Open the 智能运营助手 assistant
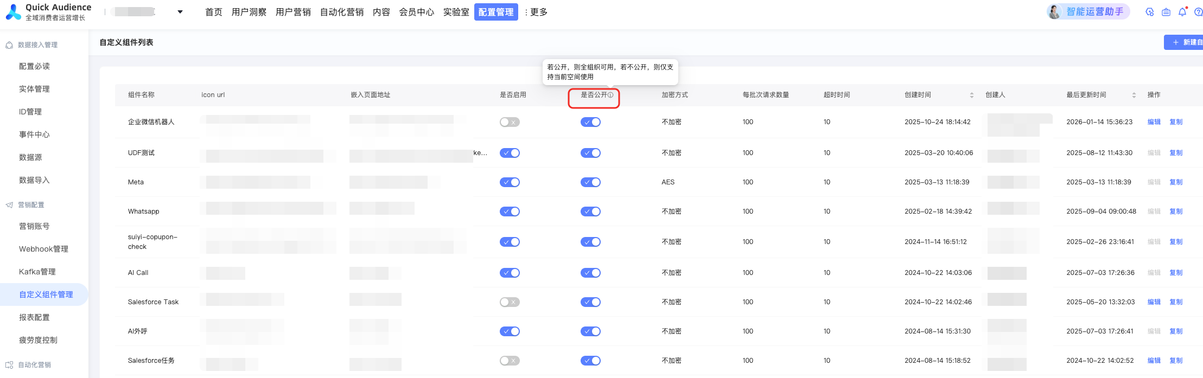The height and width of the screenshot is (378, 1203). coord(1088,11)
